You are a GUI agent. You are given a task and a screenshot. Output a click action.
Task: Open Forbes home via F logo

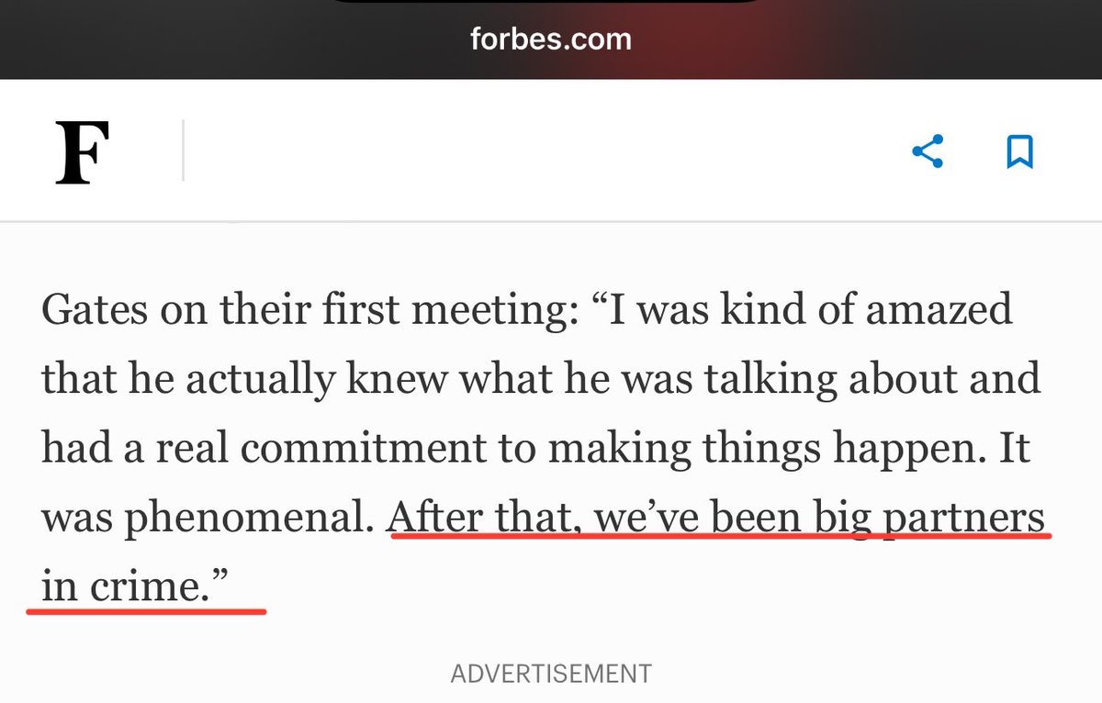click(x=83, y=153)
